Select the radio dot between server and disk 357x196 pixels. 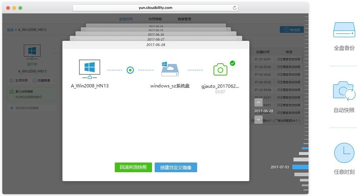click(130, 70)
